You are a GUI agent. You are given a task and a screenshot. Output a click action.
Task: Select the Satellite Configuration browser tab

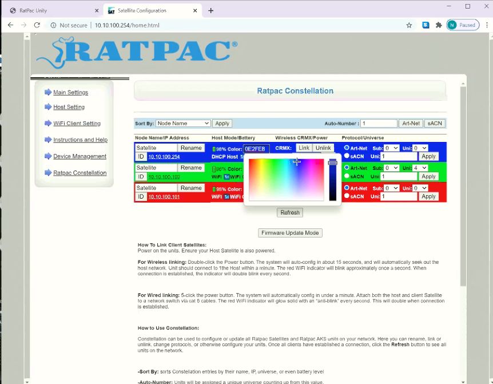click(142, 10)
